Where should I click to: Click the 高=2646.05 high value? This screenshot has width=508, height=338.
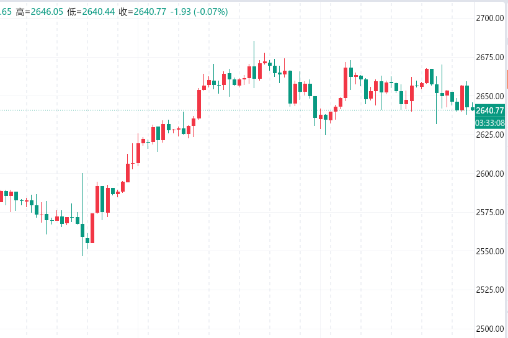coord(40,12)
